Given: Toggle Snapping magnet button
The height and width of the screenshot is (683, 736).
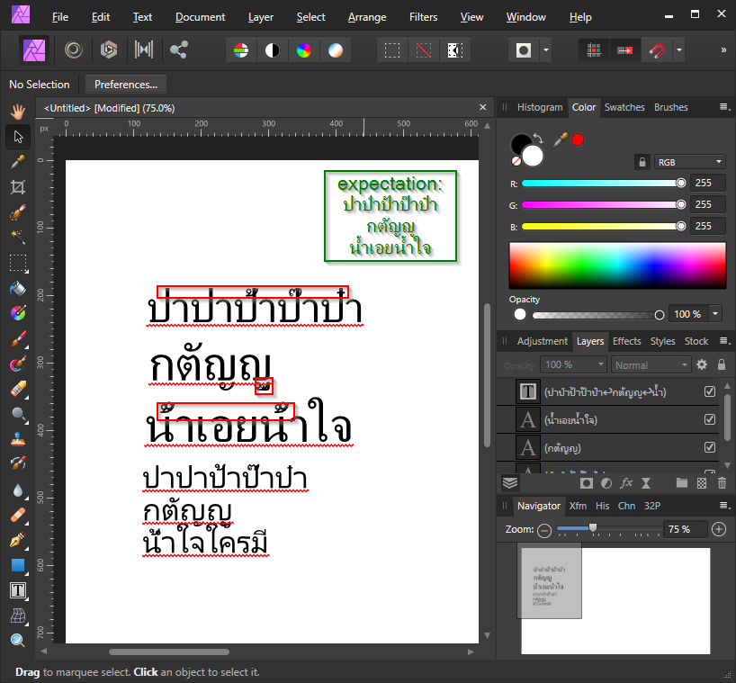Looking at the screenshot, I should point(656,50).
